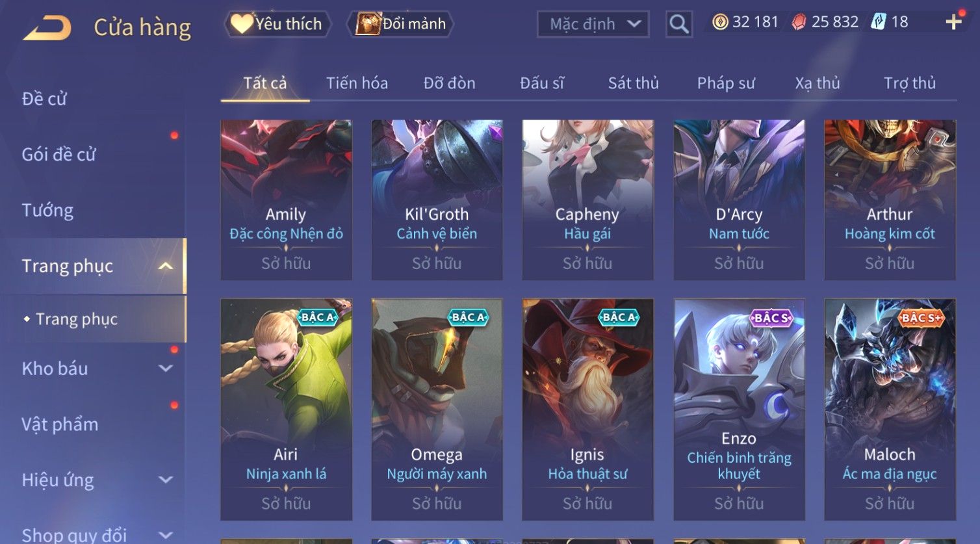Click the red ruby currency icon

point(799,22)
